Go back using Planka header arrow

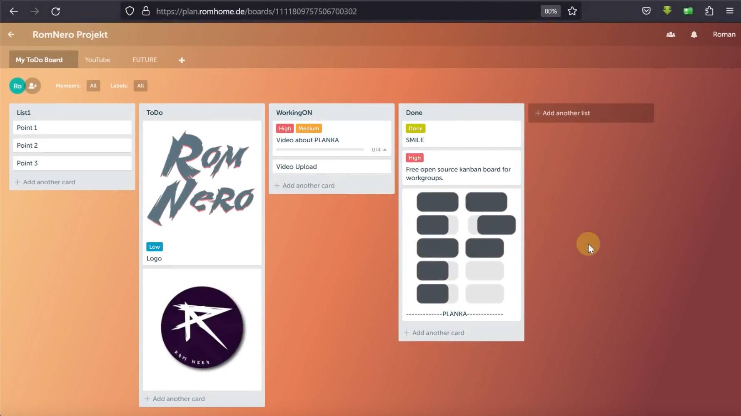click(x=11, y=35)
